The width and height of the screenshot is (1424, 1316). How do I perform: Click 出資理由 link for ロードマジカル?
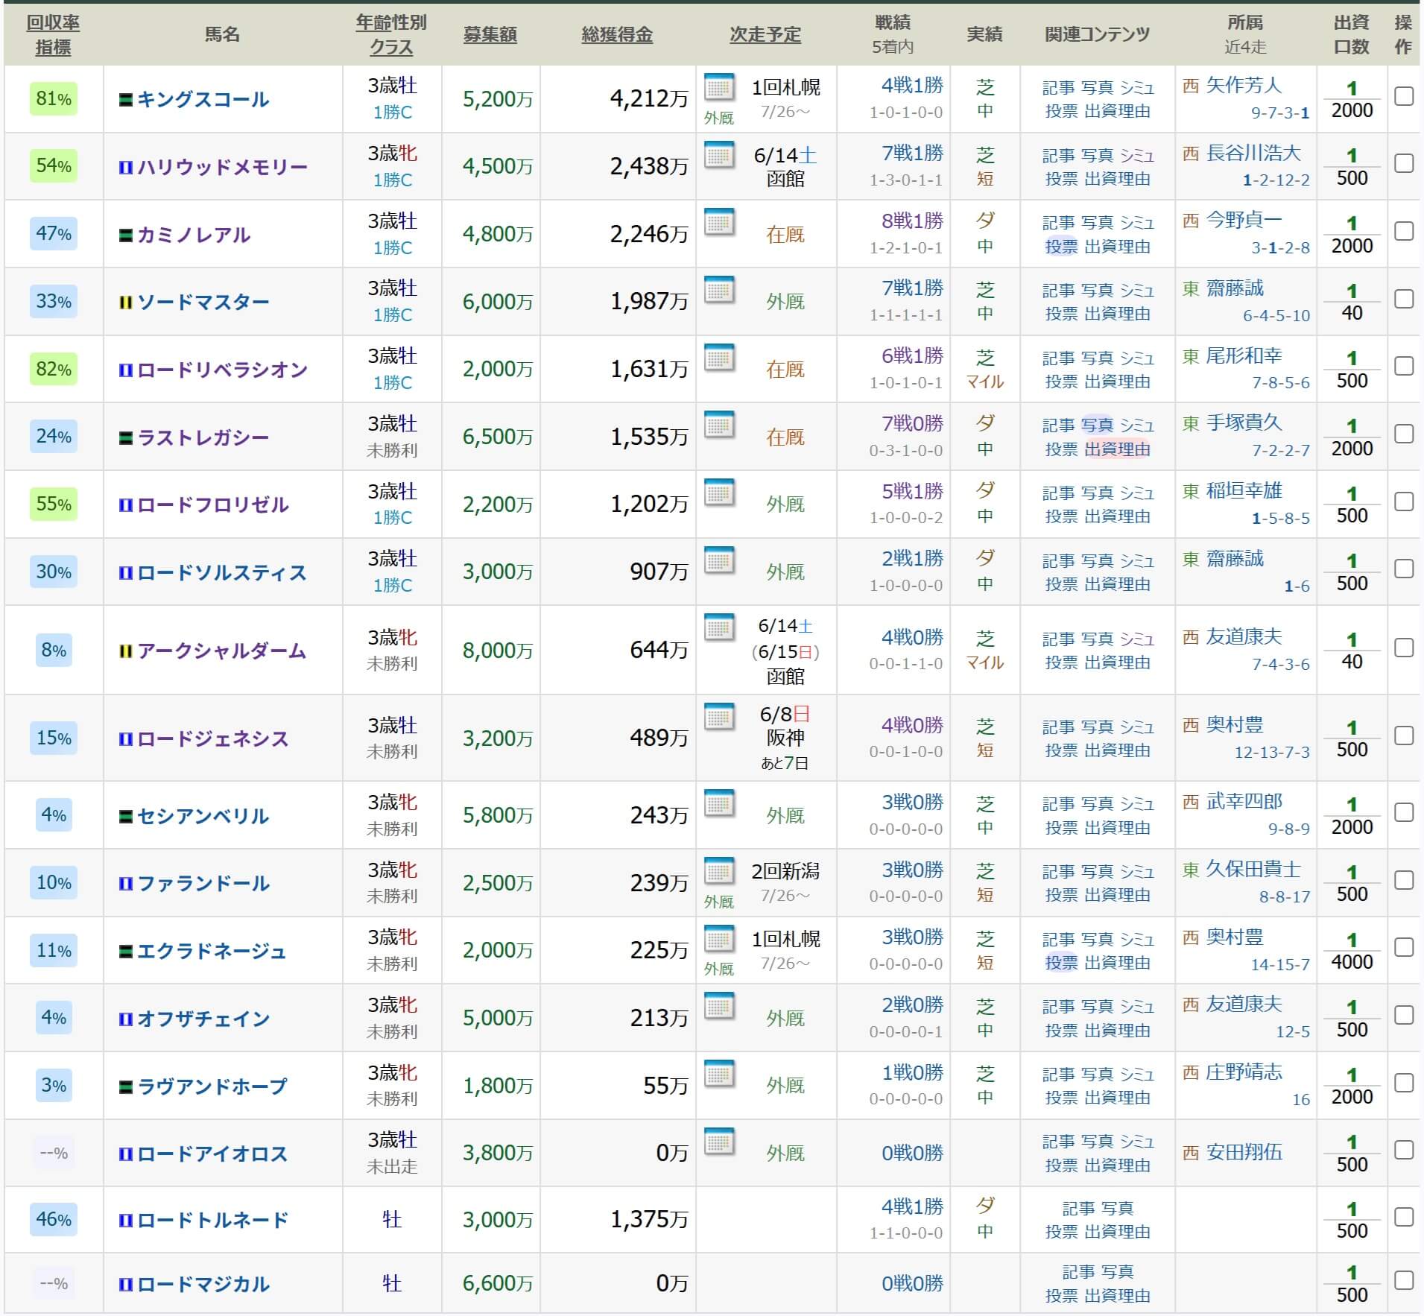pos(1117,1296)
